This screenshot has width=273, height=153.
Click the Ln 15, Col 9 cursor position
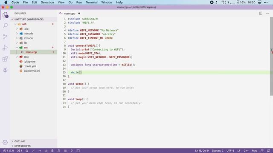pos(202,151)
